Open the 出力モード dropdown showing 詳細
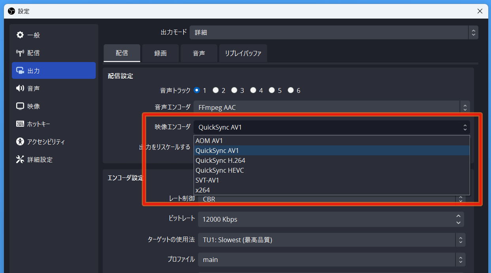This screenshot has height=273, width=491. pos(334,32)
